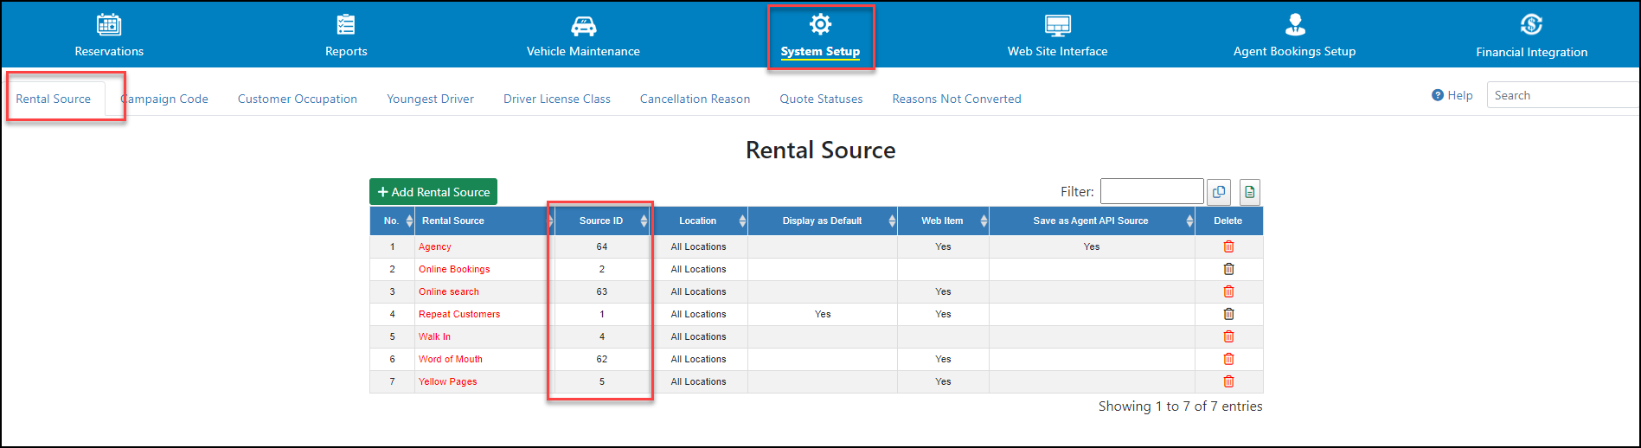Open the Web Site Interface monitor icon

[1058, 25]
